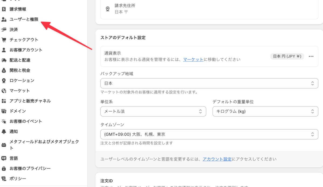The width and height of the screenshot is (323, 187).
Task: Click the 日本 円 (JPY ¥) currency badge
Action: [x=287, y=56]
